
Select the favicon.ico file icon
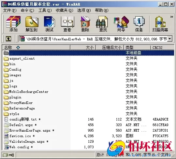(6, 136)
